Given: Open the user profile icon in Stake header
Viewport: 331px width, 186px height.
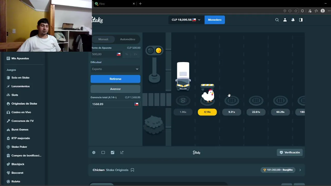Looking at the screenshot, I should [x=285, y=20].
